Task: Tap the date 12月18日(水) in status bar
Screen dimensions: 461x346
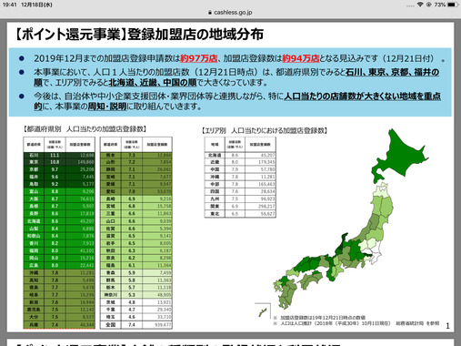Action: click(36, 5)
